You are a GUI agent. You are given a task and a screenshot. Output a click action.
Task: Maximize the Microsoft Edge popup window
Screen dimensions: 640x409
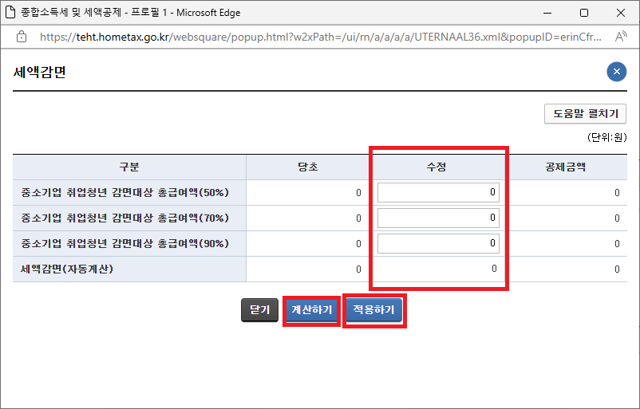point(584,13)
